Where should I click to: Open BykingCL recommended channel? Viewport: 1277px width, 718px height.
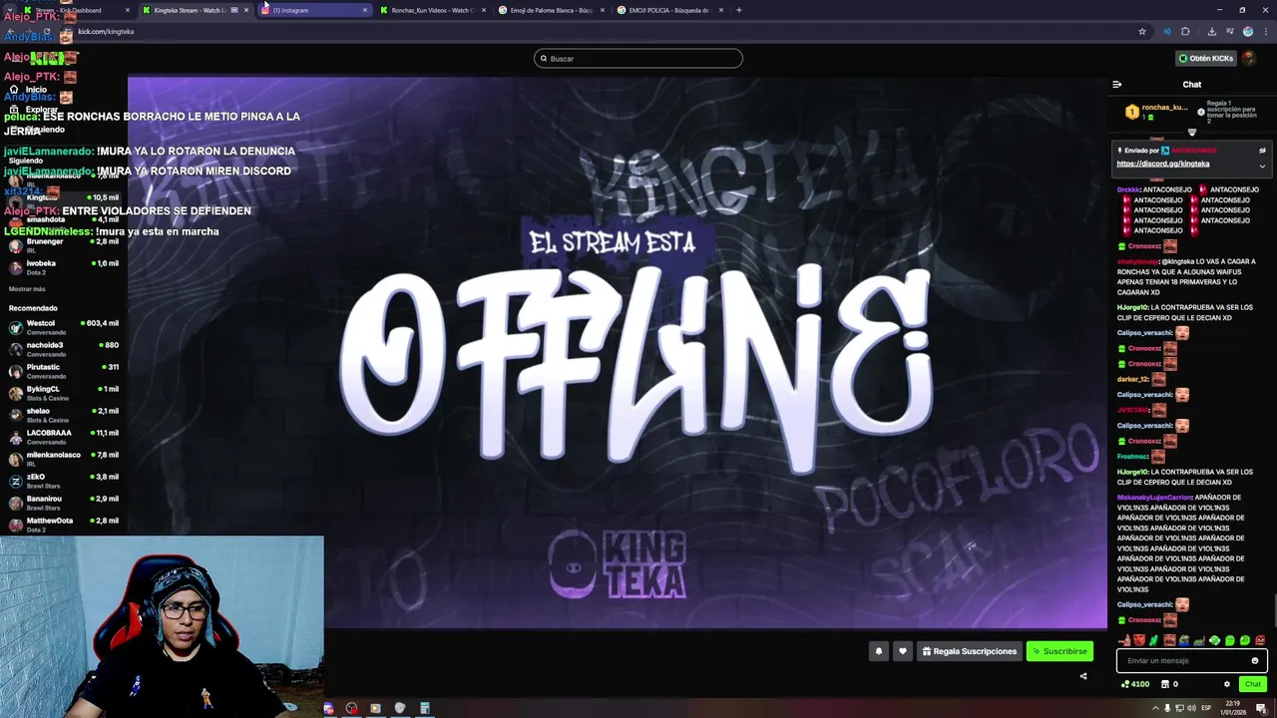(64, 393)
